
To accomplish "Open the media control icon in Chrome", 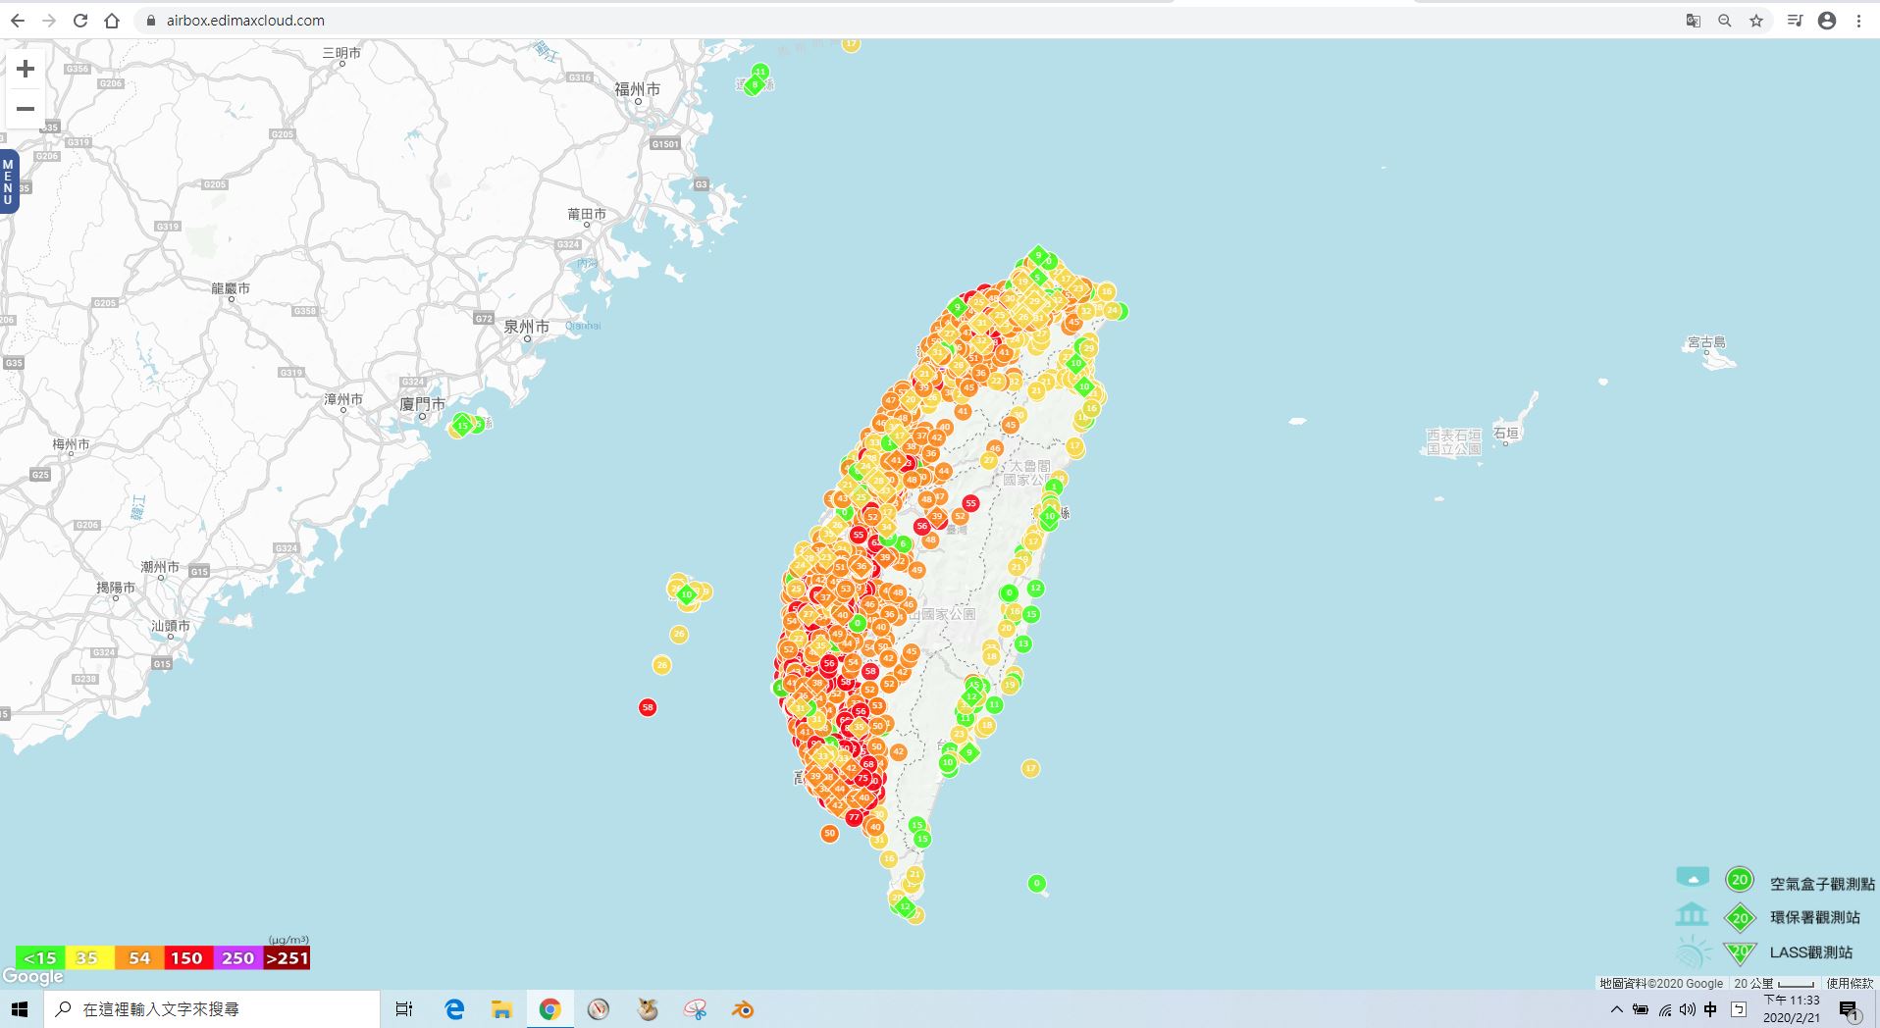I will coord(1795,21).
